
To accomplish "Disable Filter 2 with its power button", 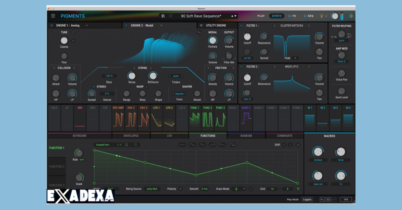I will tap(241, 67).
